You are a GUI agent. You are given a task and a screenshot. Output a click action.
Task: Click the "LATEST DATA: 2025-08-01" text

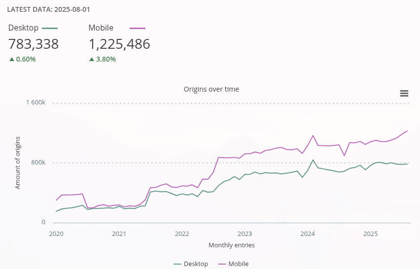tap(48, 9)
